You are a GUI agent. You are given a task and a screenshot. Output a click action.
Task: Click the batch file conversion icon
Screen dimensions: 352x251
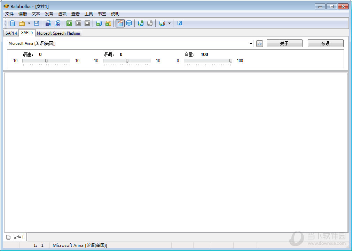pyautogui.click(x=108, y=23)
